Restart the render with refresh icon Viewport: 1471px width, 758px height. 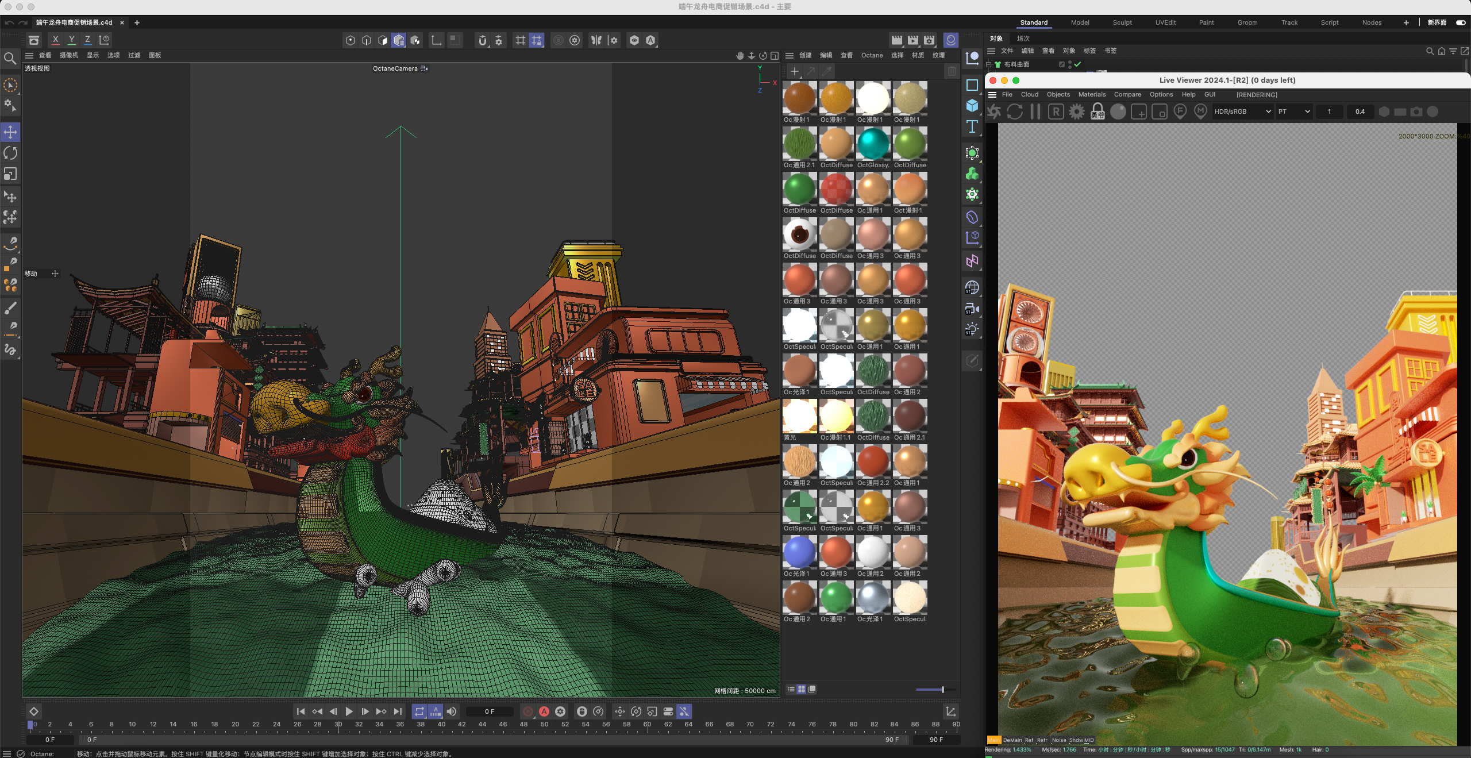tap(1015, 111)
